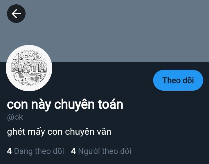Open the MATH profile picture

(29, 68)
